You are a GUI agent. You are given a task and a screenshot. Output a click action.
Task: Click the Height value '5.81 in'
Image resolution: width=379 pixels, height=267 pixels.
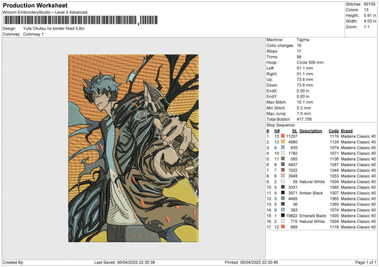coord(370,15)
